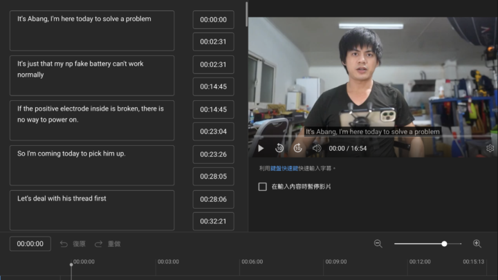Edit the current time 00:00:00 field

30,244
